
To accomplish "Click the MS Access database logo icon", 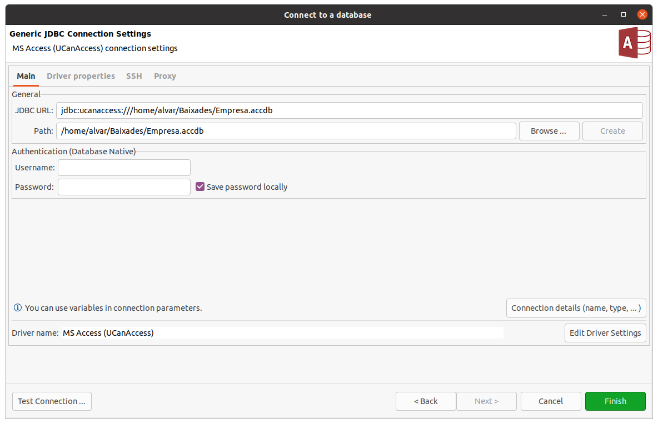I will click(x=634, y=43).
